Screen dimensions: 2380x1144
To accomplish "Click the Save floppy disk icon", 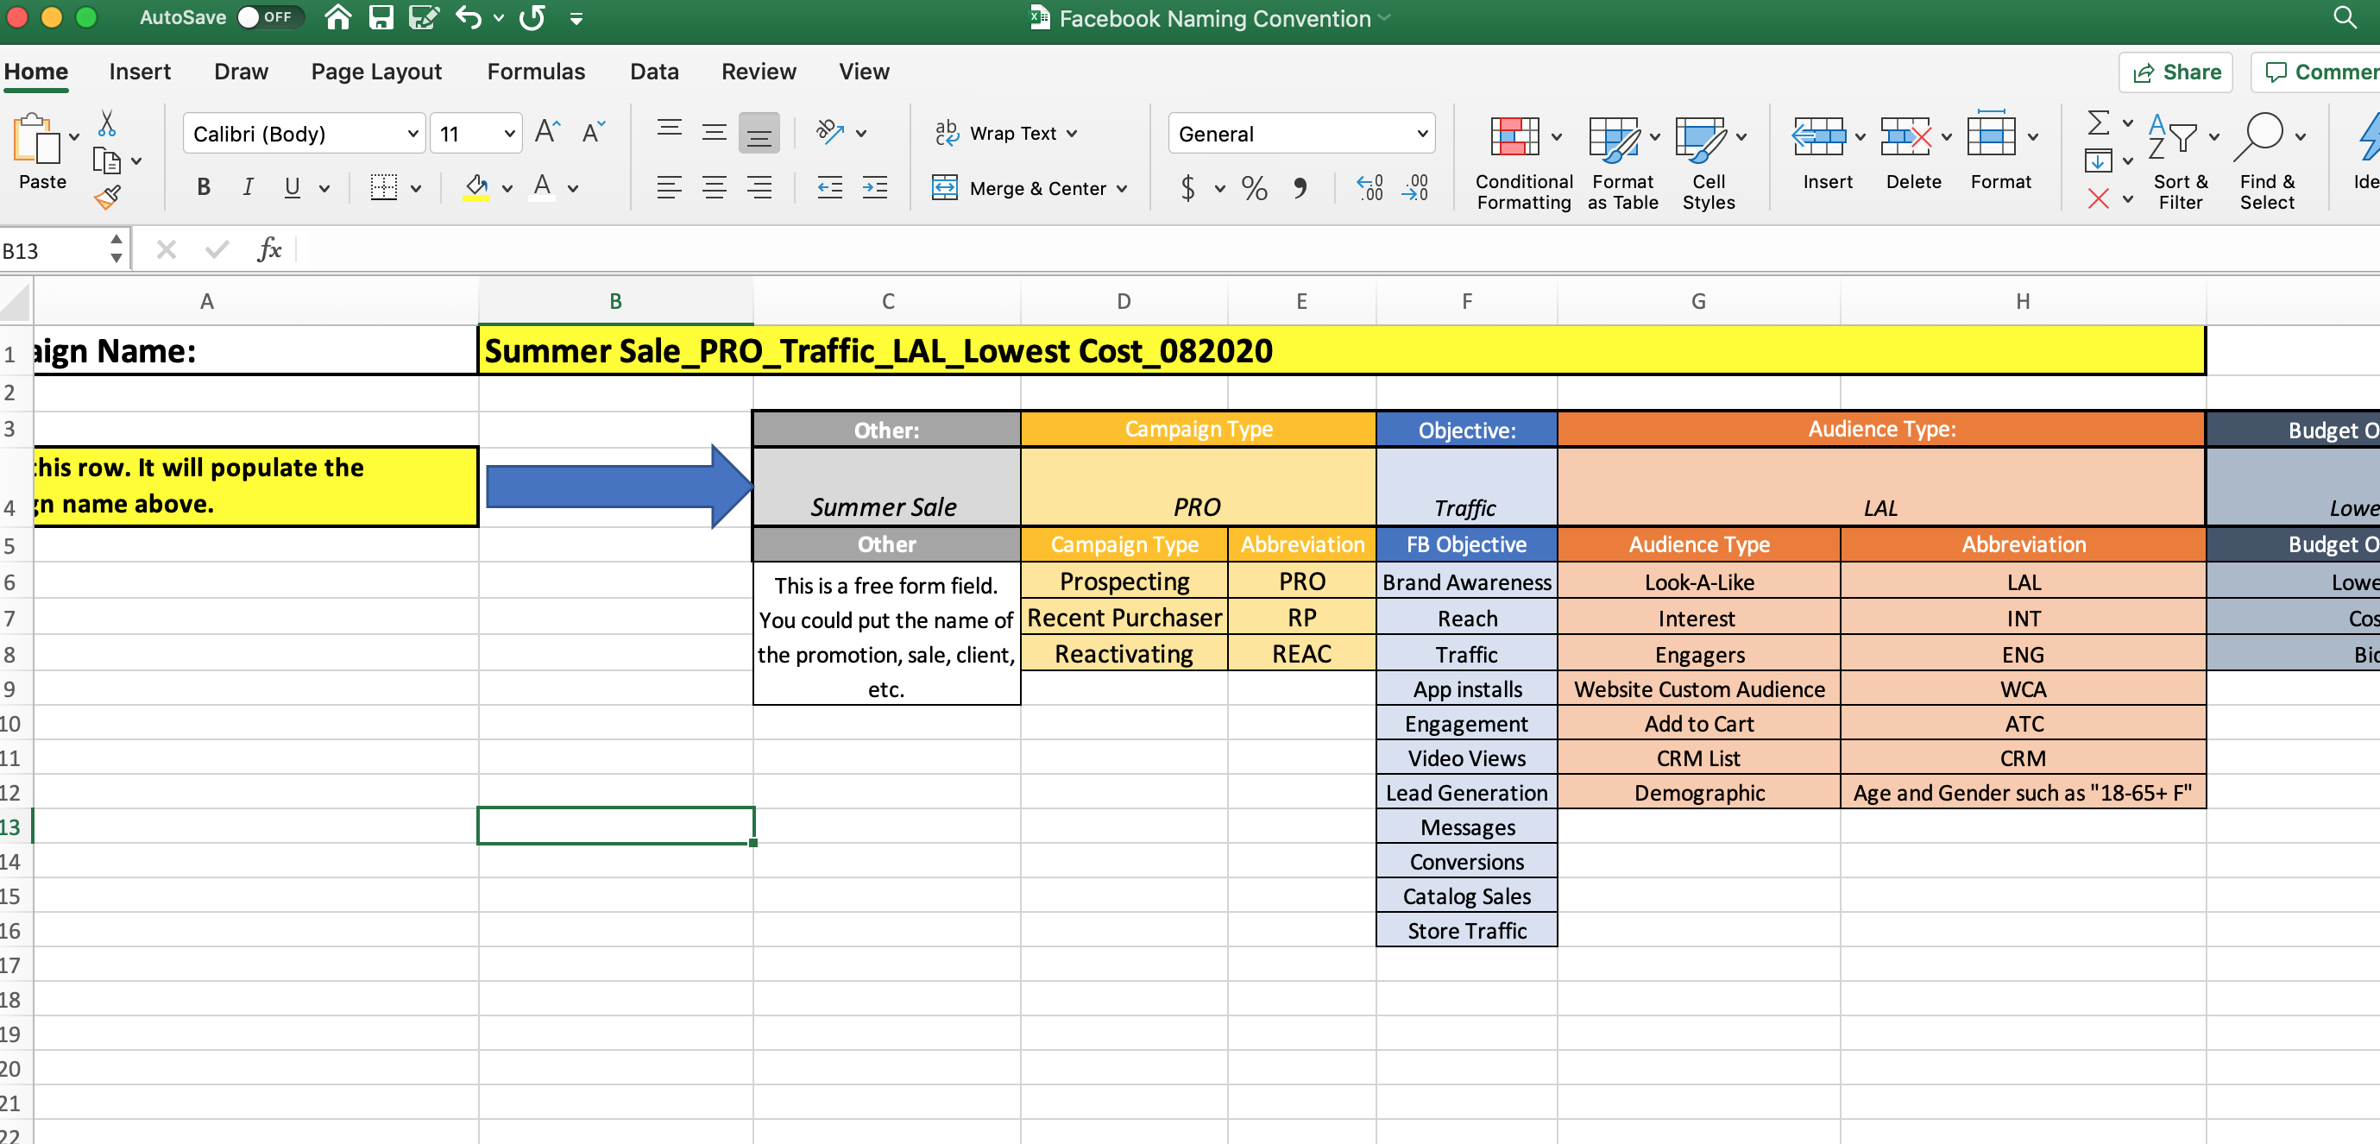I will (x=381, y=17).
